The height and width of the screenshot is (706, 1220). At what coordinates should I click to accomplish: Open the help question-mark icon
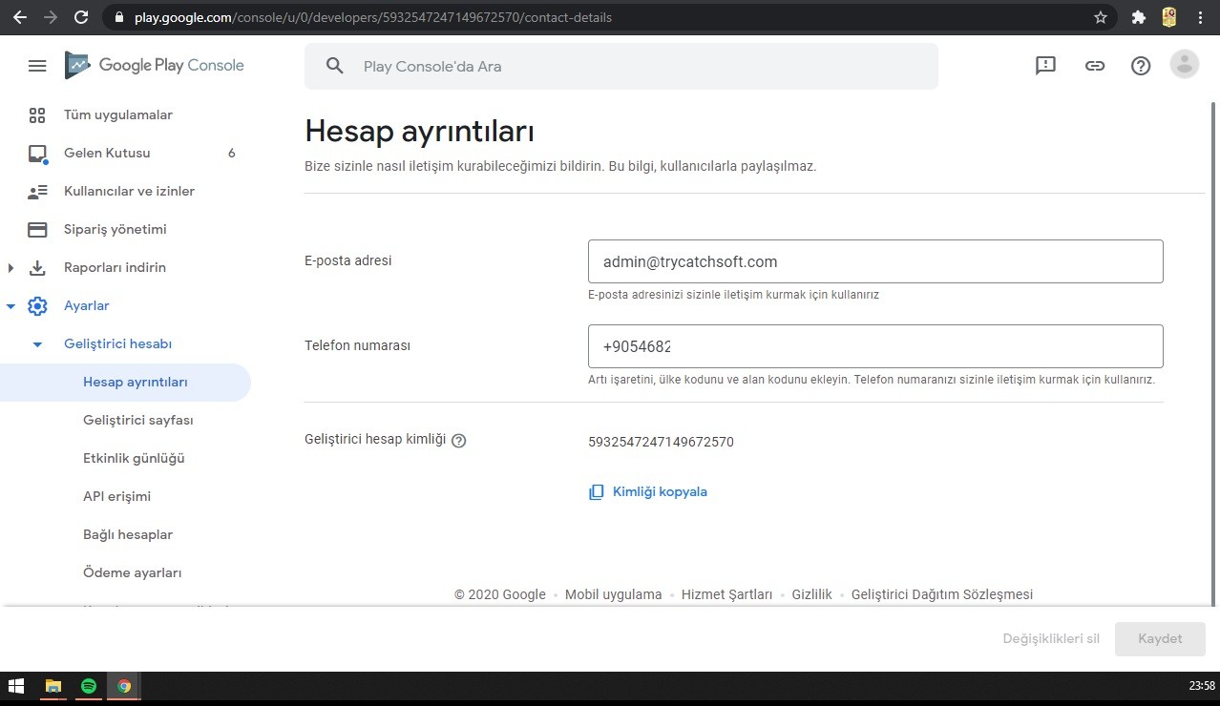point(1141,66)
